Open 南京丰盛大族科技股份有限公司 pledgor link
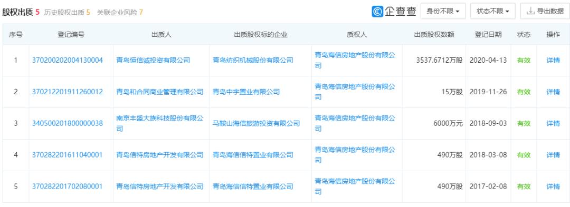570x207 pixels. [160, 124]
